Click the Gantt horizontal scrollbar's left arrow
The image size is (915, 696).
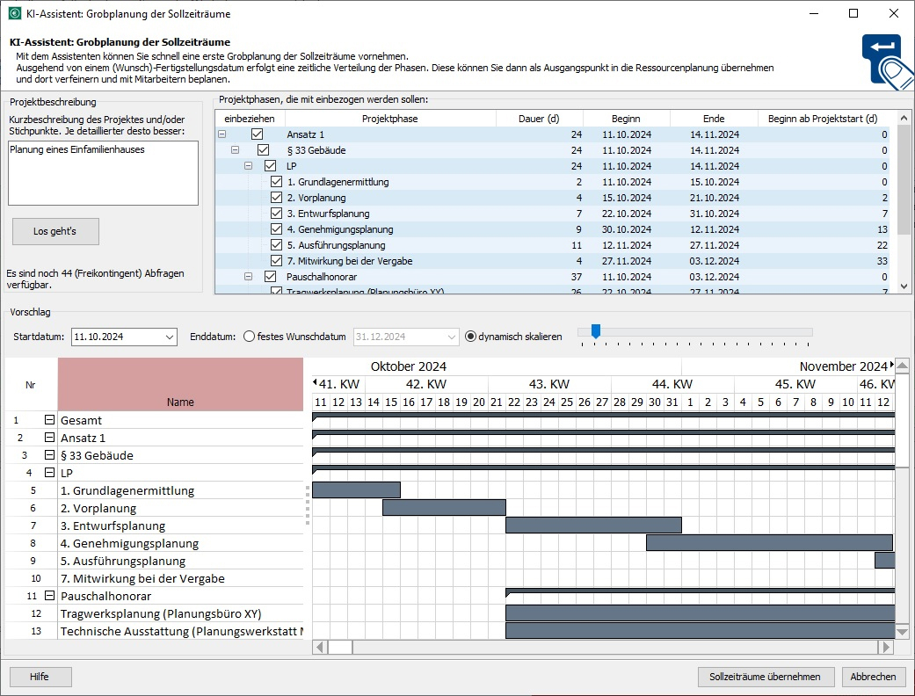[x=320, y=647]
